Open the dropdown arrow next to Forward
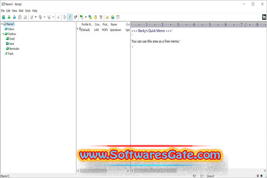The image size is (267, 178). [53, 17]
